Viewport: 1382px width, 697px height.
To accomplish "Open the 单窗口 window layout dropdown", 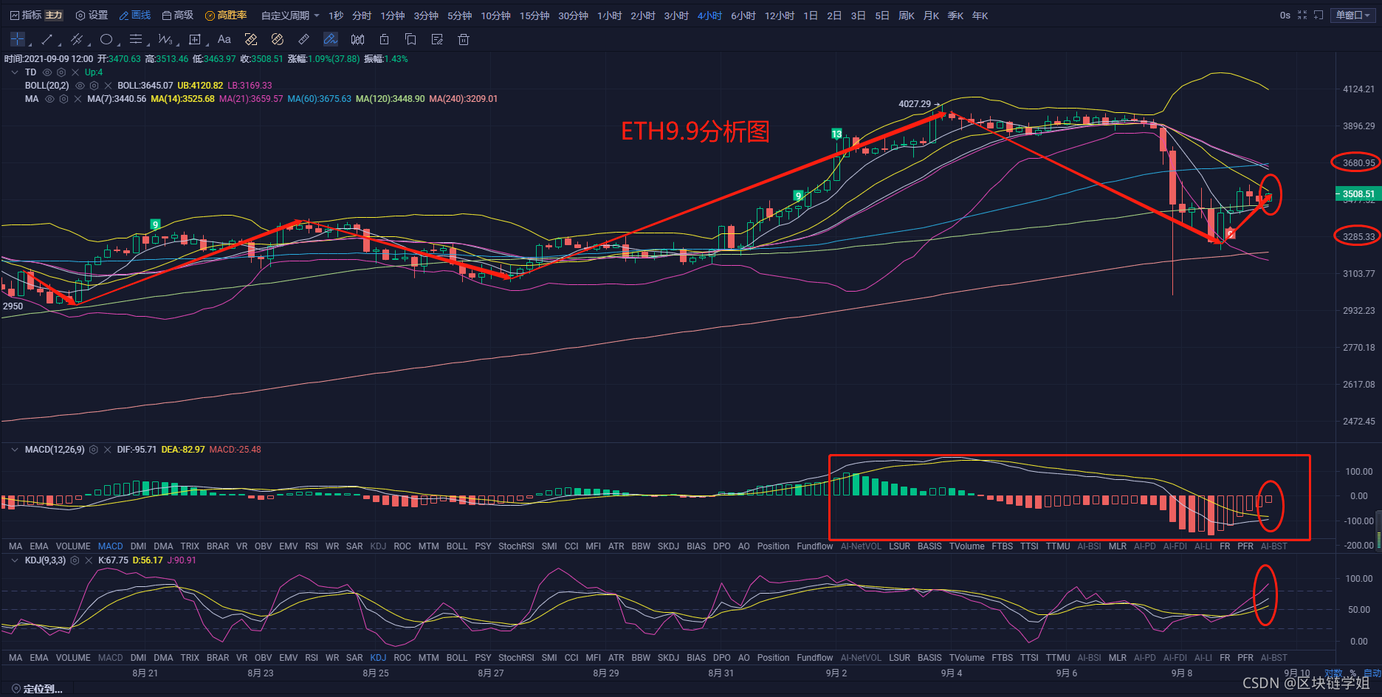I will 1353,15.
